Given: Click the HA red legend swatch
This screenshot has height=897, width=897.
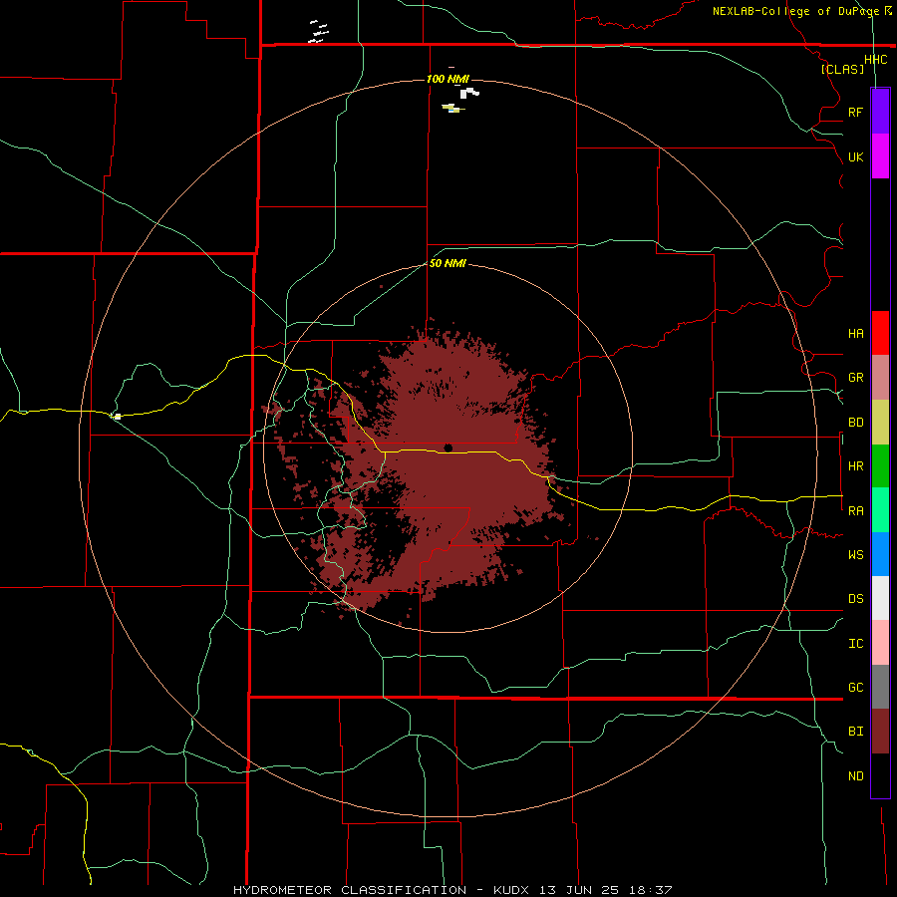Looking at the screenshot, I should (880, 333).
